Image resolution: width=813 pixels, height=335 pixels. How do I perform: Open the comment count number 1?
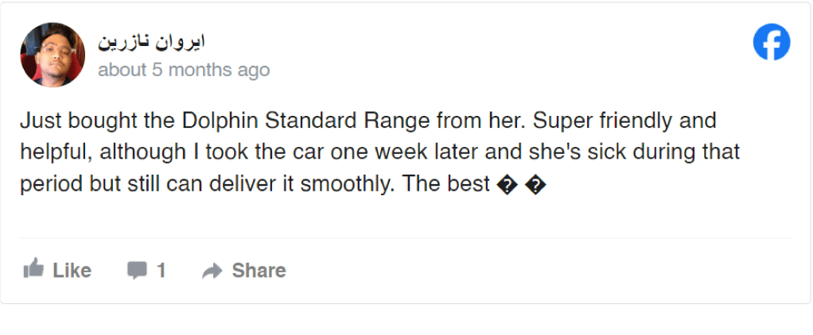pos(161,271)
